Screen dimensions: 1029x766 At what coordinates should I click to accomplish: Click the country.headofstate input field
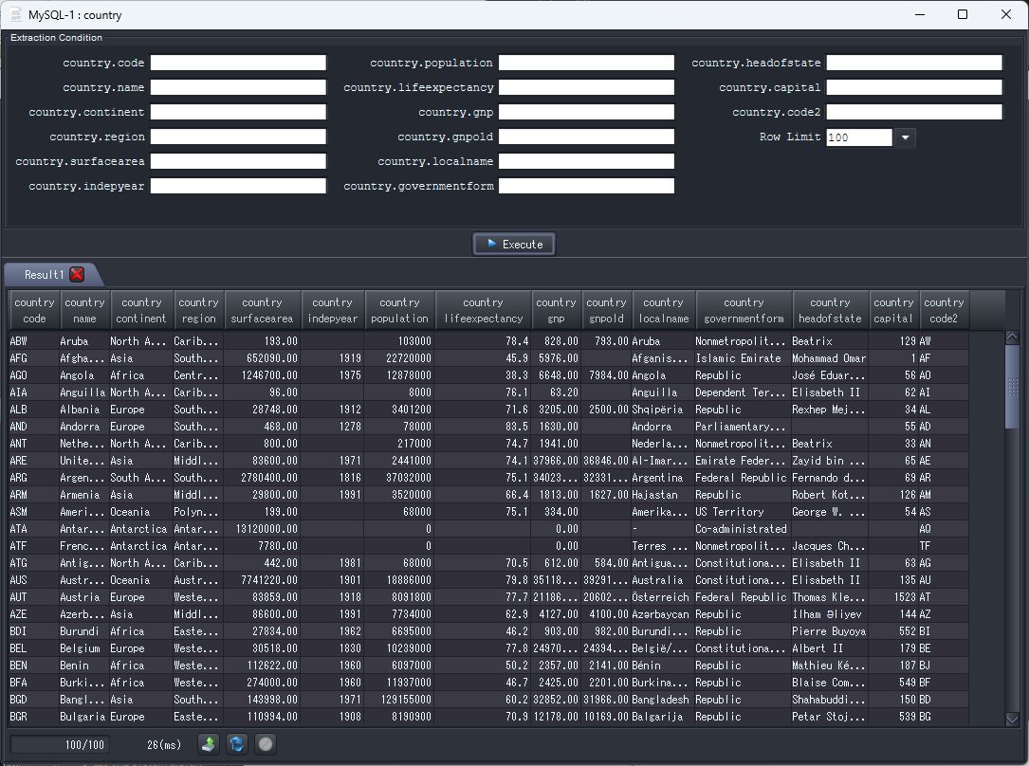click(914, 63)
